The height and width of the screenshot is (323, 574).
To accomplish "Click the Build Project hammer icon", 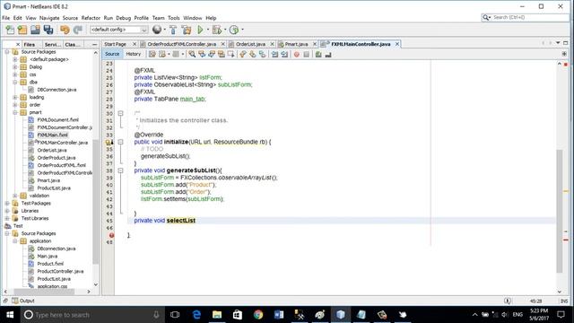I will coord(173,30).
